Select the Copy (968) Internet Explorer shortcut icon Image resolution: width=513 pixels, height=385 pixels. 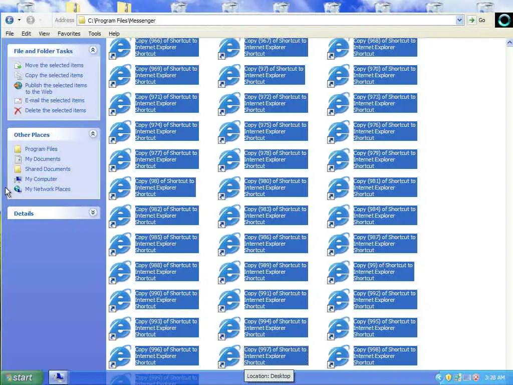click(339, 49)
